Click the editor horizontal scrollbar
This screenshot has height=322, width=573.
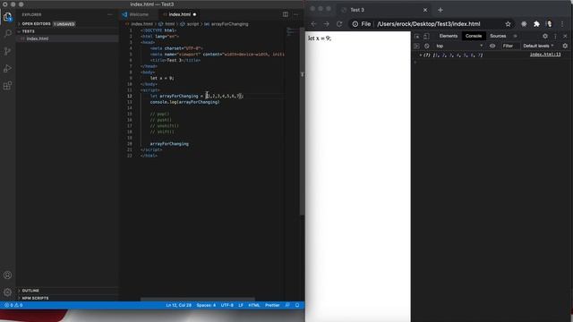pyautogui.click(x=197, y=299)
